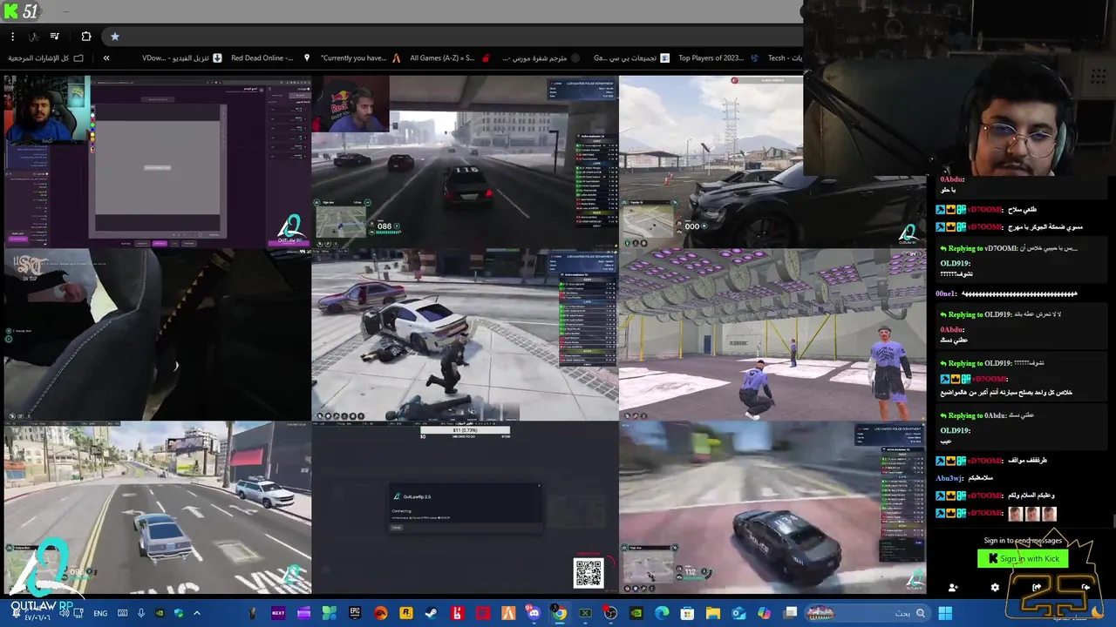Viewport: 1116px width, 627px height.
Task: Click username Abu3wj in chat
Action: click(950, 478)
